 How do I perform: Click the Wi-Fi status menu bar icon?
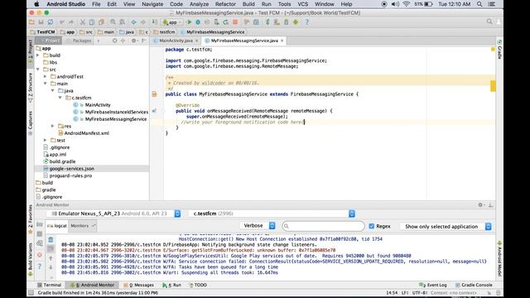pos(407,4)
